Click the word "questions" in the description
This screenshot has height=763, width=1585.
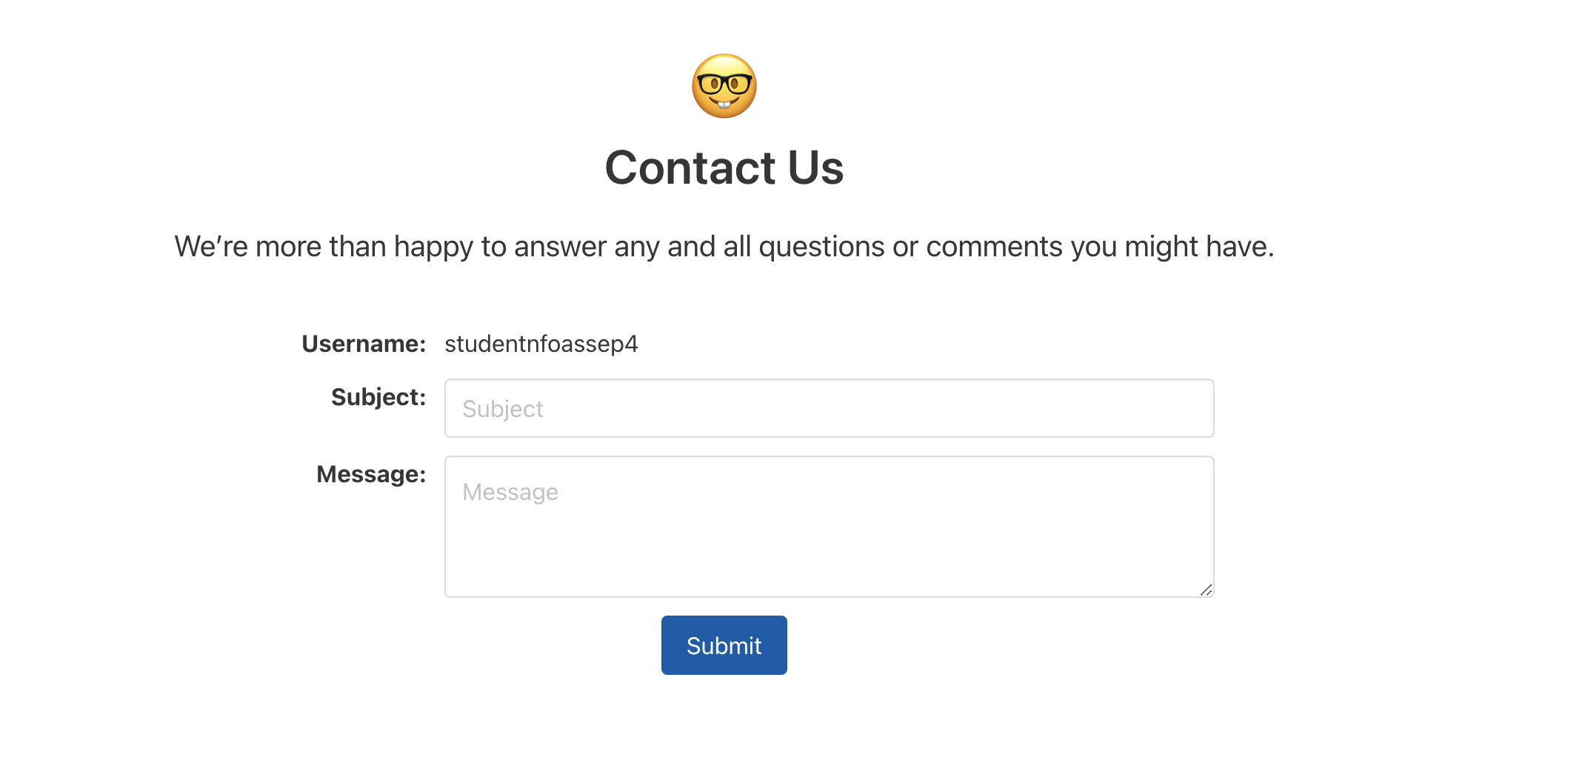(821, 247)
